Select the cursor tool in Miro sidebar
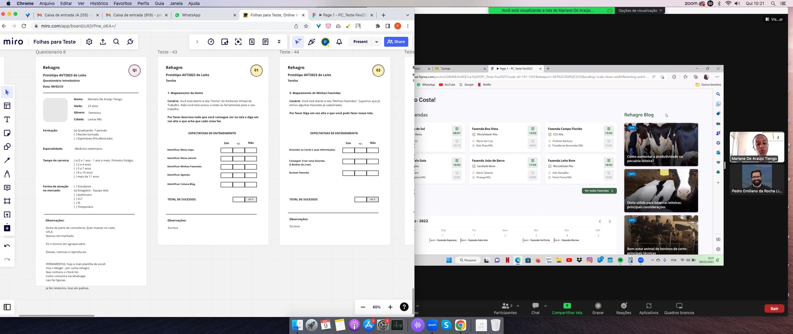The height and width of the screenshot is (334, 793). (x=7, y=92)
